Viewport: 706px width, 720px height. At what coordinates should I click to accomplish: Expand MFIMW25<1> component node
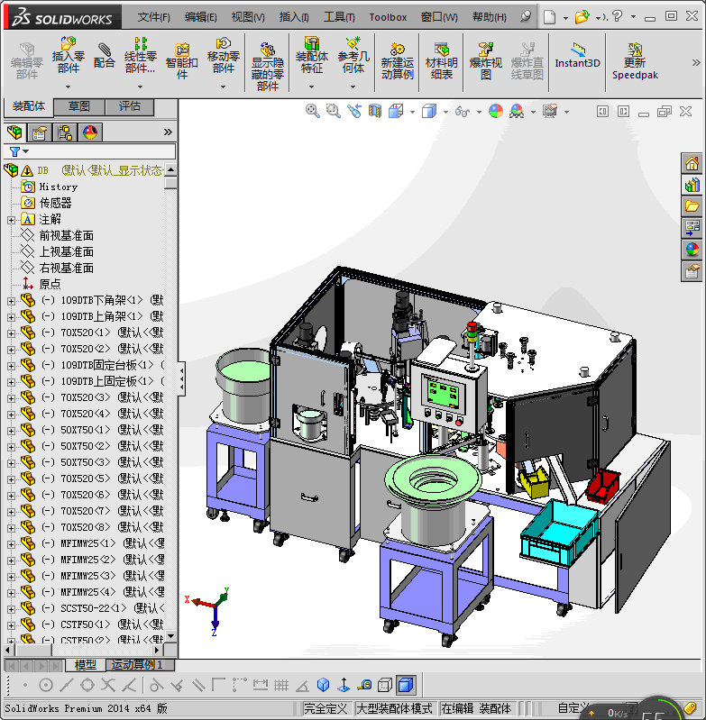click(11, 544)
